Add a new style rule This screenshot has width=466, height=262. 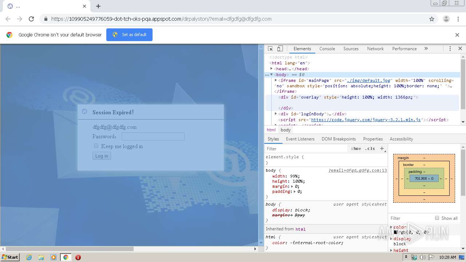coord(382,148)
